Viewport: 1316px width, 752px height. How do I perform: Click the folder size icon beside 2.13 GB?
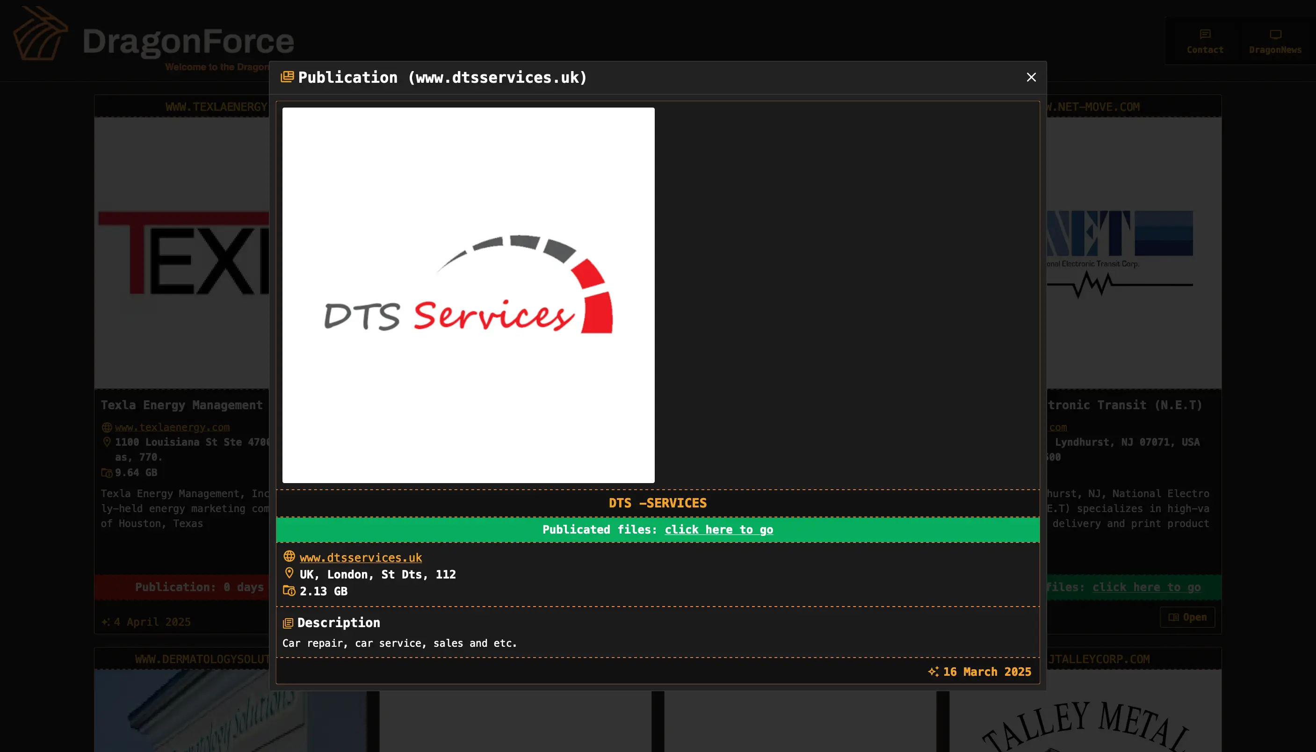coord(289,590)
